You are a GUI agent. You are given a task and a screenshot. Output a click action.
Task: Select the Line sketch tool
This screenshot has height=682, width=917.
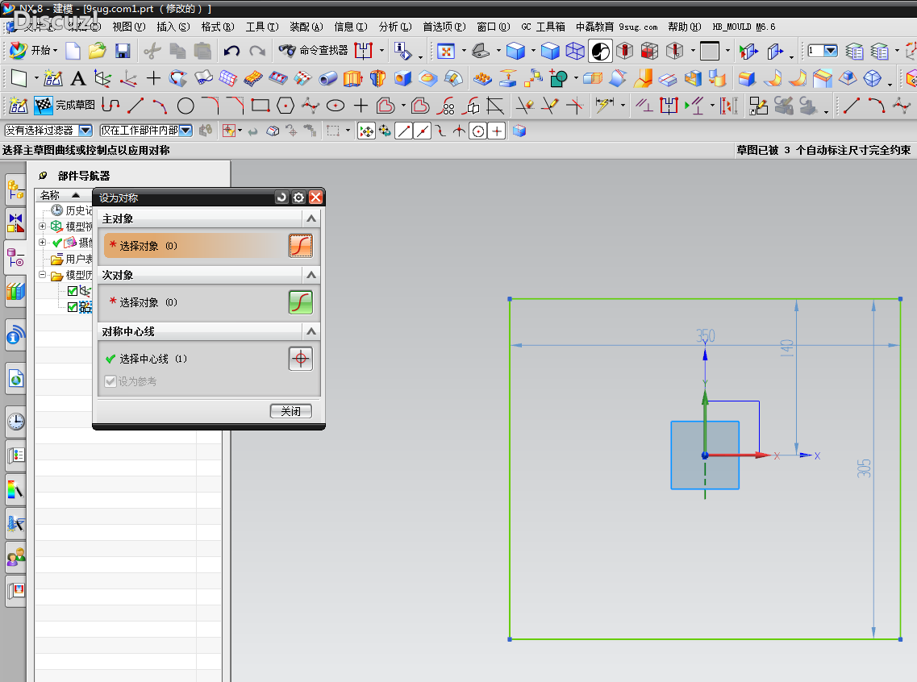click(x=135, y=106)
